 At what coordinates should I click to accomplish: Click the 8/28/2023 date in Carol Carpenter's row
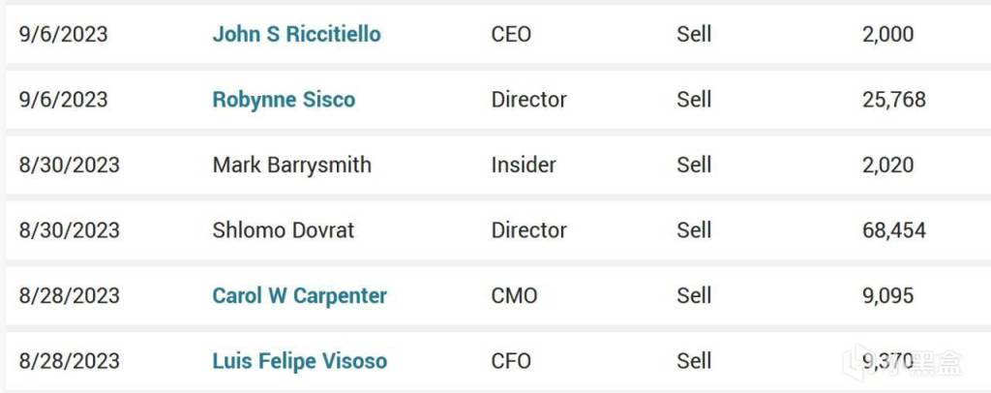[69, 296]
